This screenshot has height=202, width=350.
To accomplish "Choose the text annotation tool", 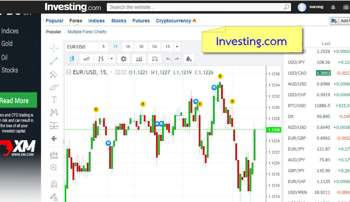I will (54, 100).
